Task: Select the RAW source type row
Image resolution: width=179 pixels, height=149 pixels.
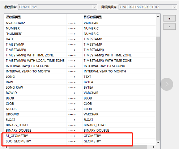Action: (9, 82)
